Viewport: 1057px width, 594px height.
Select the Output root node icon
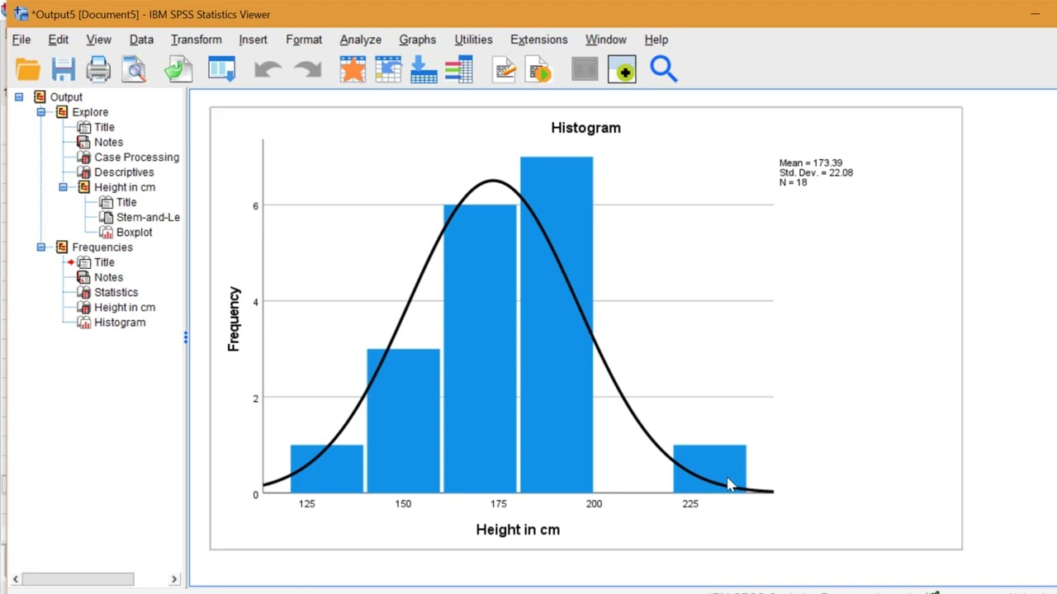(x=40, y=97)
